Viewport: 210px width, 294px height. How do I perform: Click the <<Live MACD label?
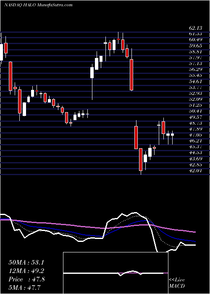(x=177, y=283)
